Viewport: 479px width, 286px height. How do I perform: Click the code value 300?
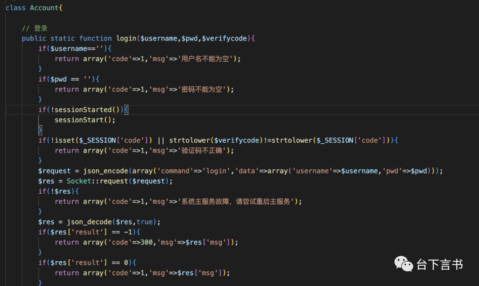coord(139,242)
